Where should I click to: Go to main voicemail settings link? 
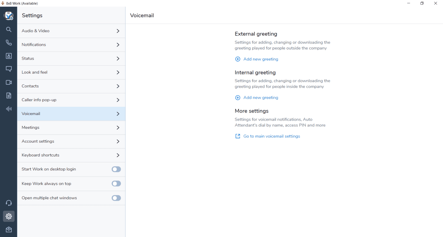(271, 136)
